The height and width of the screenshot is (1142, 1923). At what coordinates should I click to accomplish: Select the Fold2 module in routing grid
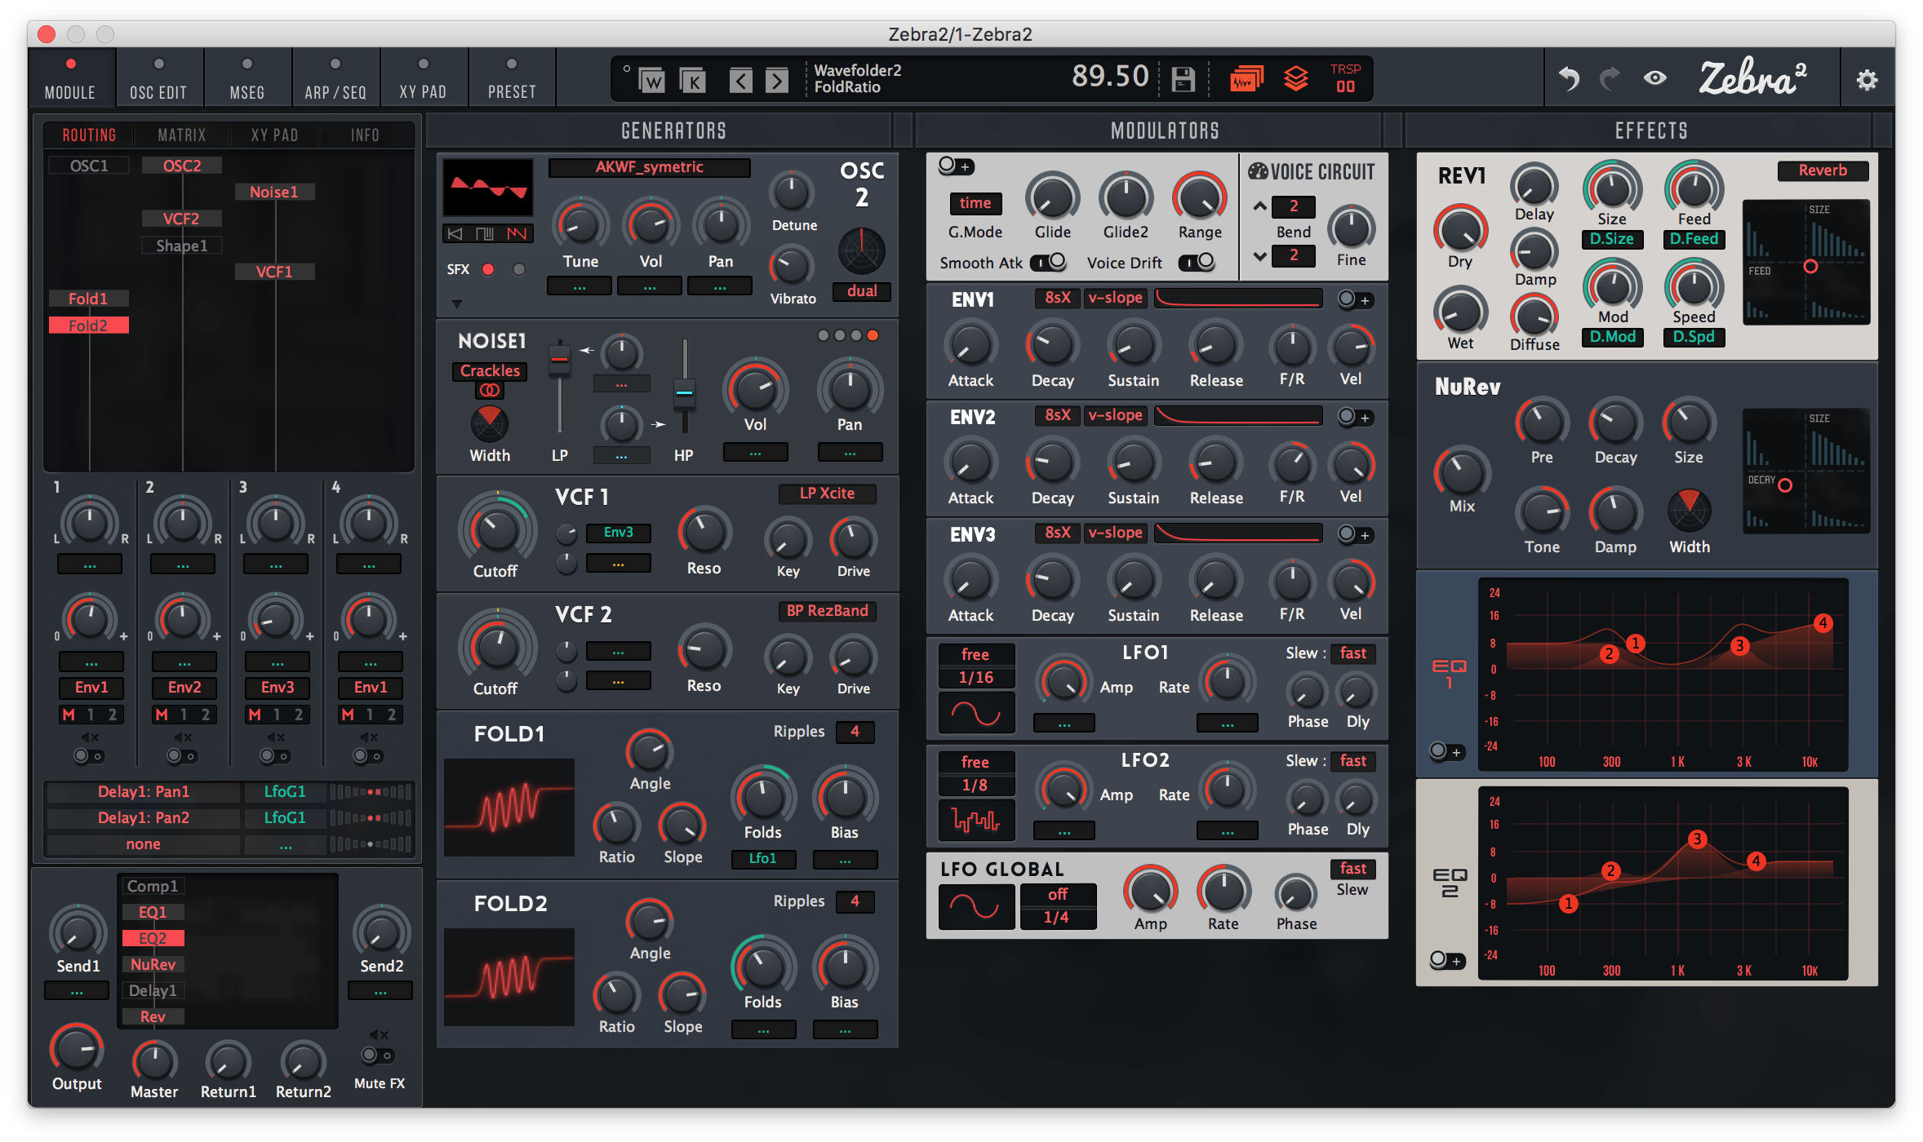[88, 325]
